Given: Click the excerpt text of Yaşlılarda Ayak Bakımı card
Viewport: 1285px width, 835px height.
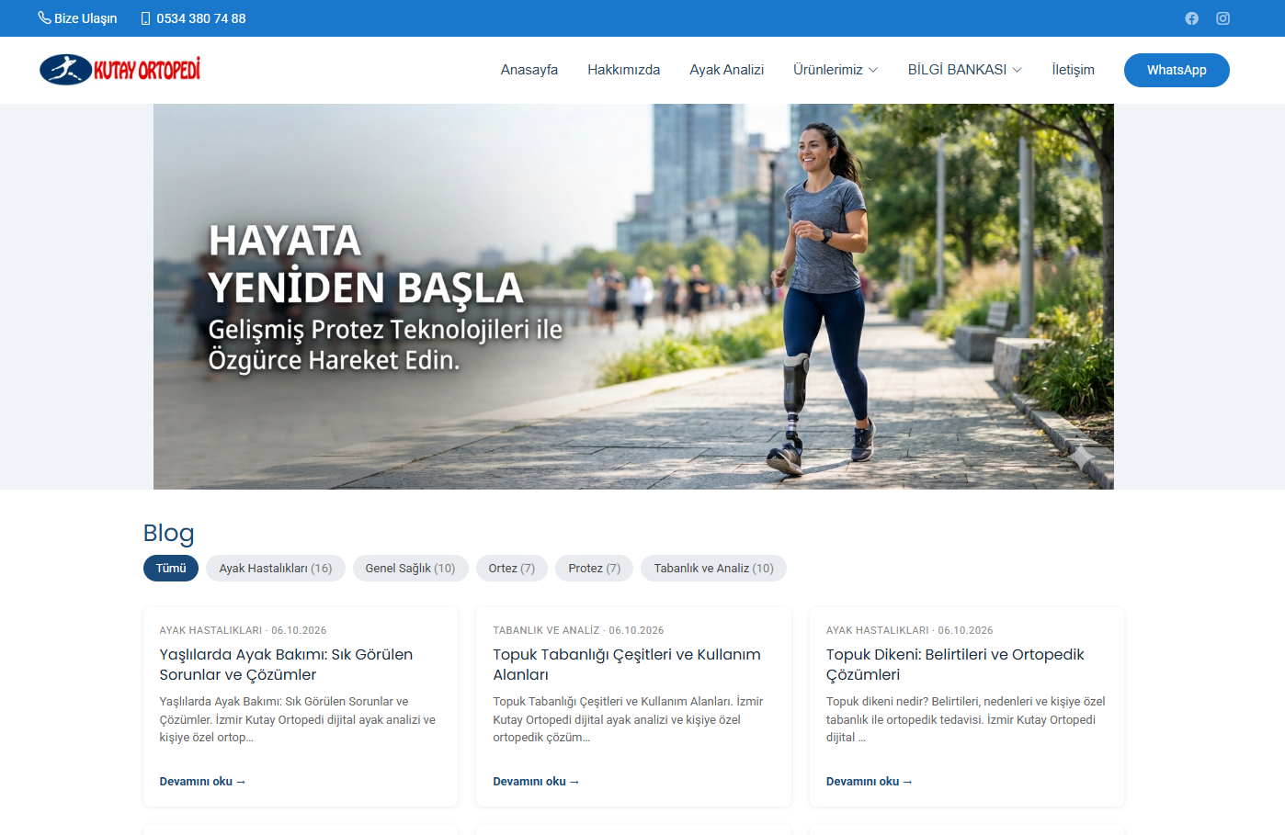Looking at the screenshot, I should coord(298,719).
